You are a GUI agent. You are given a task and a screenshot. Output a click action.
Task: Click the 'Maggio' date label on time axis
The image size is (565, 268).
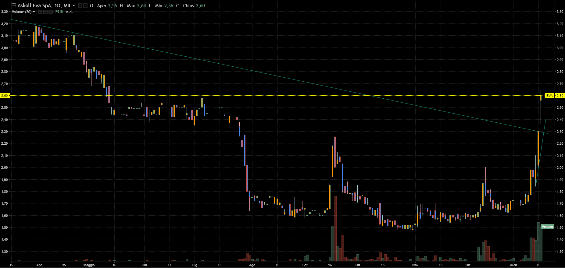[x=89, y=265]
